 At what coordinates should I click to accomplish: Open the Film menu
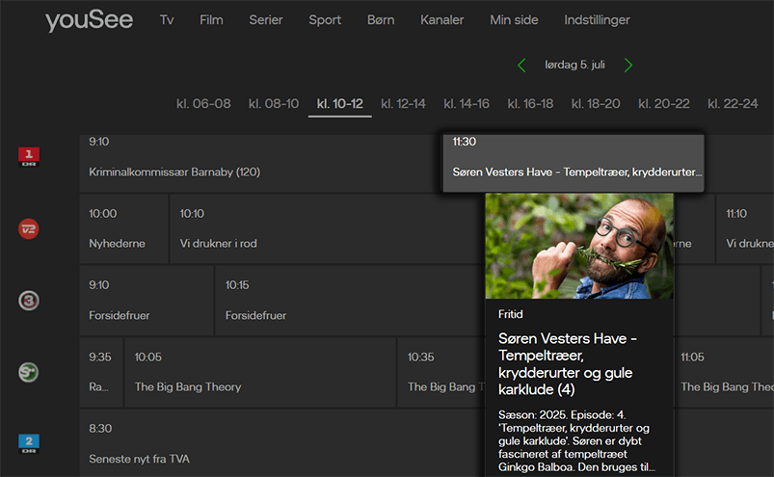211,20
